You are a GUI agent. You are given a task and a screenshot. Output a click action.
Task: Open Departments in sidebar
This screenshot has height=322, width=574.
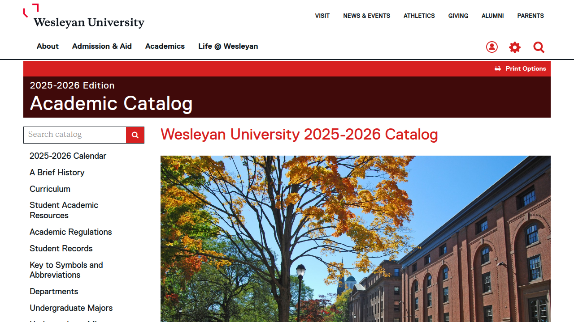[54, 292]
